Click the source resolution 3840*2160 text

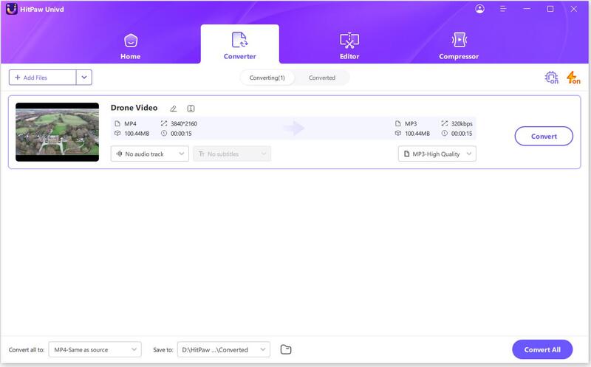click(x=183, y=123)
